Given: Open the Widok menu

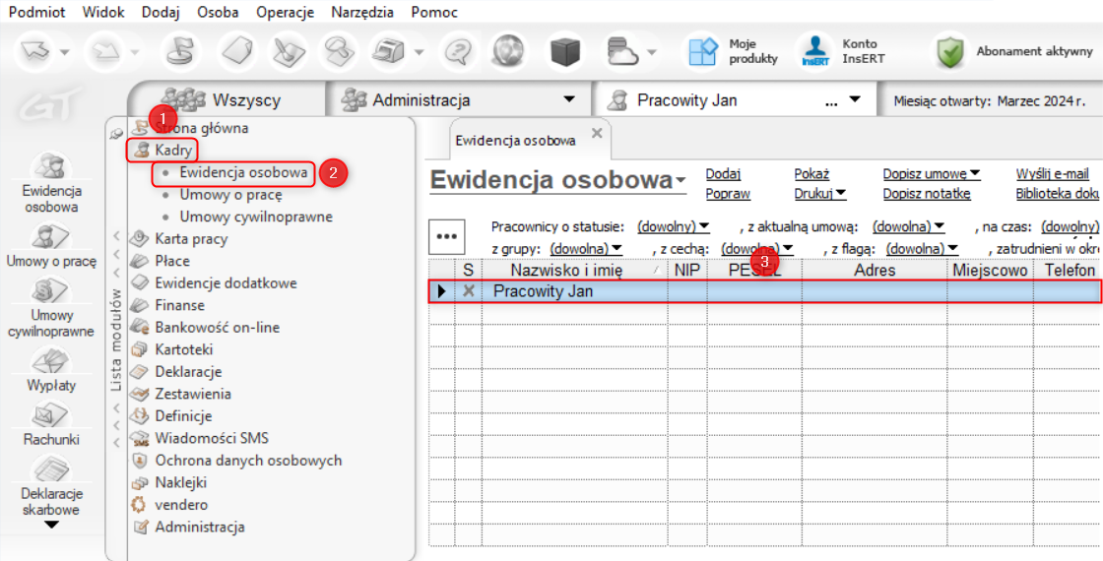Looking at the screenshot, I should (102, 12).
